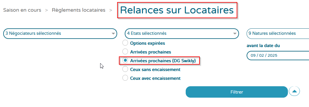The width and height of the screenshot is (309, 107).
Task: Click the 3 Négociateurs sélectionnés text
Action: click(33, 33)
